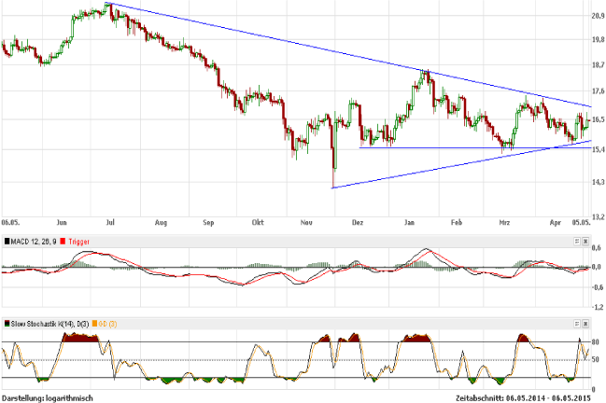Click the 80 level label on the Stochastik axis
The image size is (606, 403).
pos(596,341)
